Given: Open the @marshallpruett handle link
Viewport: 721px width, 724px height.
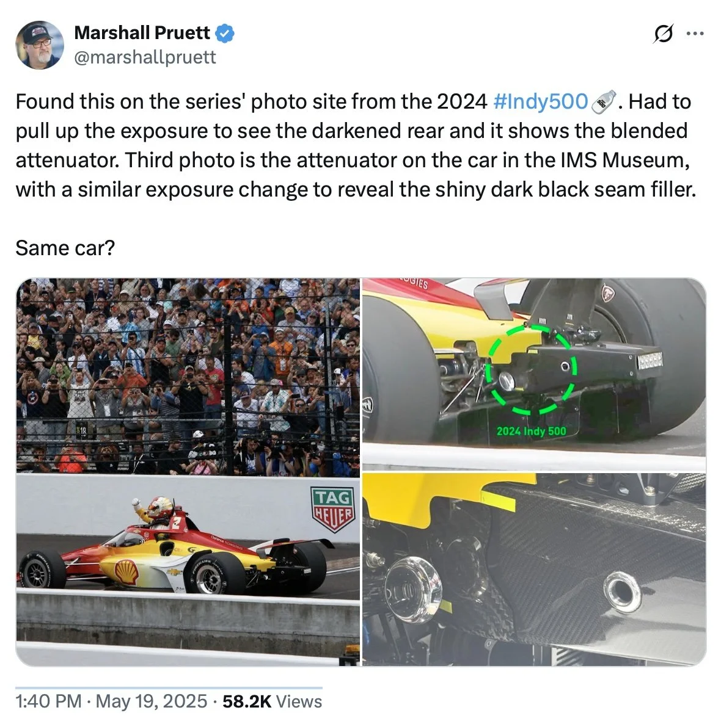Looking at the screenshot, I should (x=145, y=57).
